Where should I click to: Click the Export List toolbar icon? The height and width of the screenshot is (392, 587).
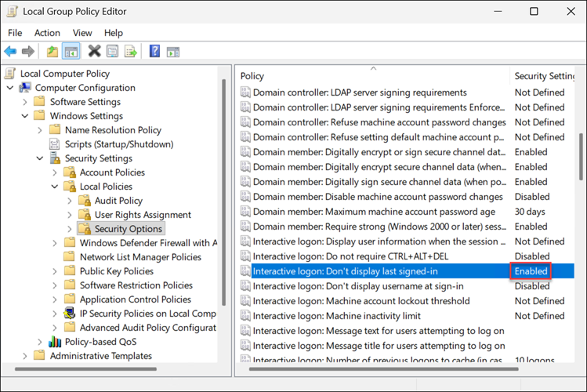click(x=131, y=51)
